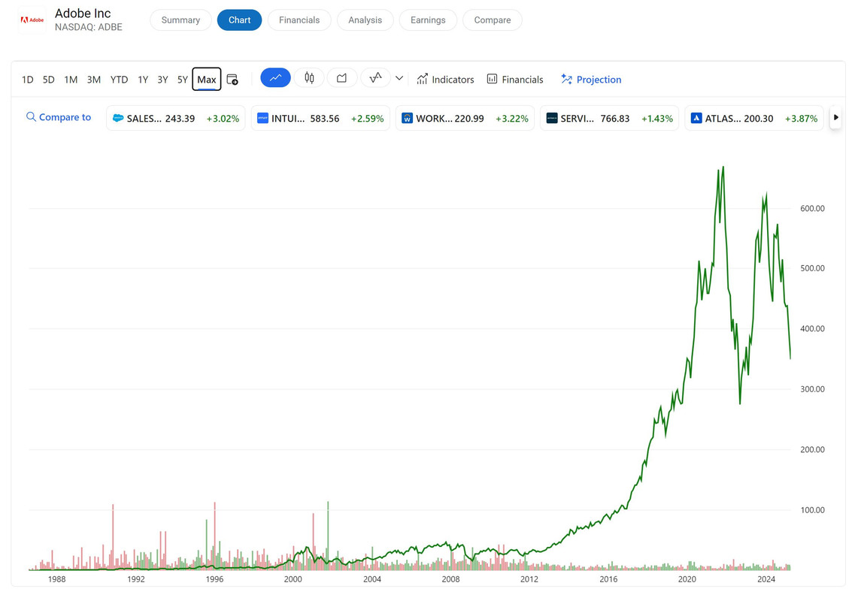Set chart range to 1M
Image resolution: width=855 pixels, height=601 pixels.
tap(71, 80)
